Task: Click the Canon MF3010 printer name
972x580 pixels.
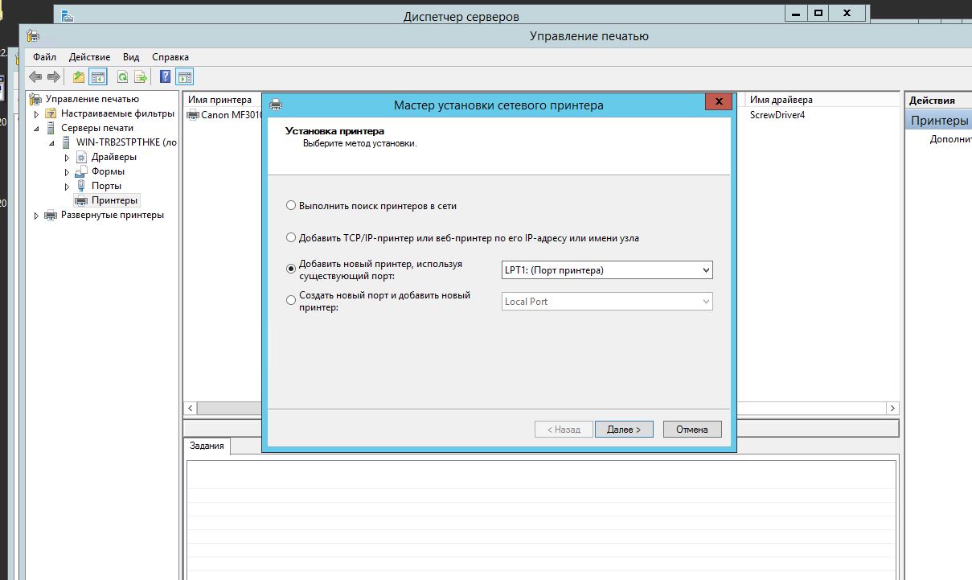Action: pos(232,115)
